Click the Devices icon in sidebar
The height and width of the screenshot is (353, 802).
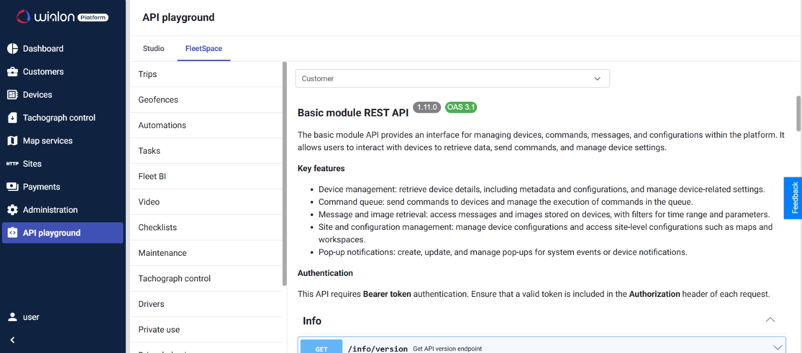[13, 95]
